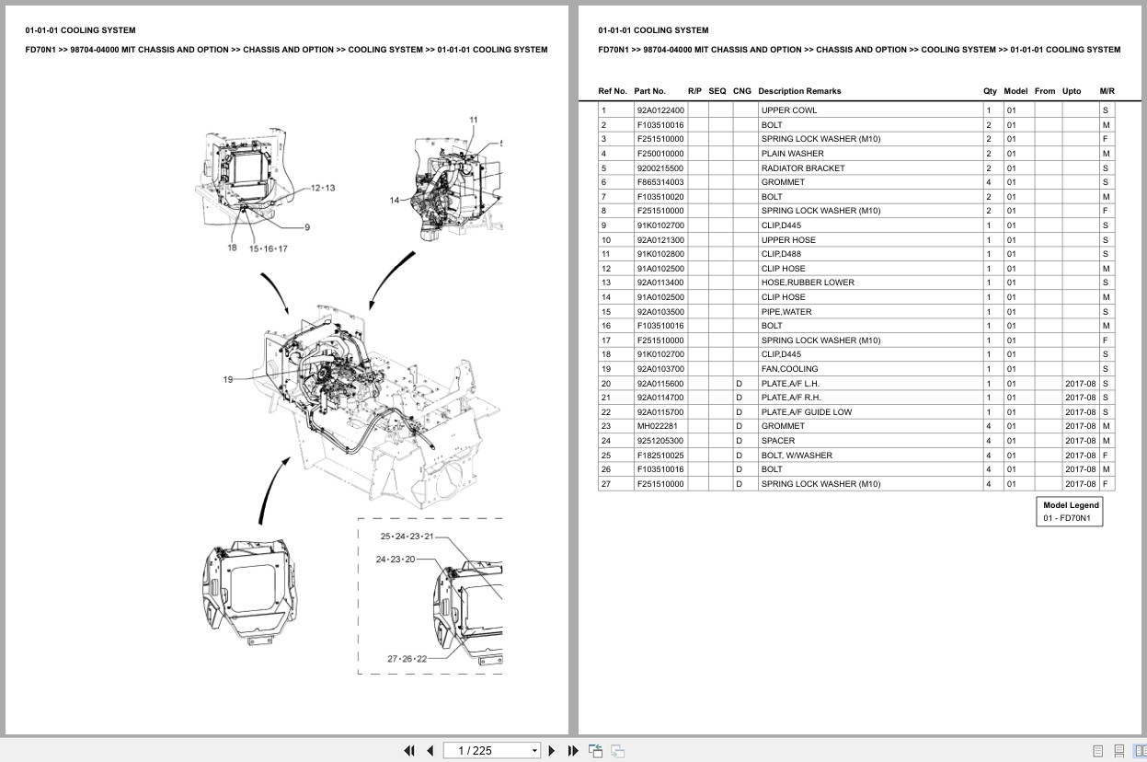Click the Description Remarks column header
The height and width of the screenshot is (762, 1147).
(799, 91)
